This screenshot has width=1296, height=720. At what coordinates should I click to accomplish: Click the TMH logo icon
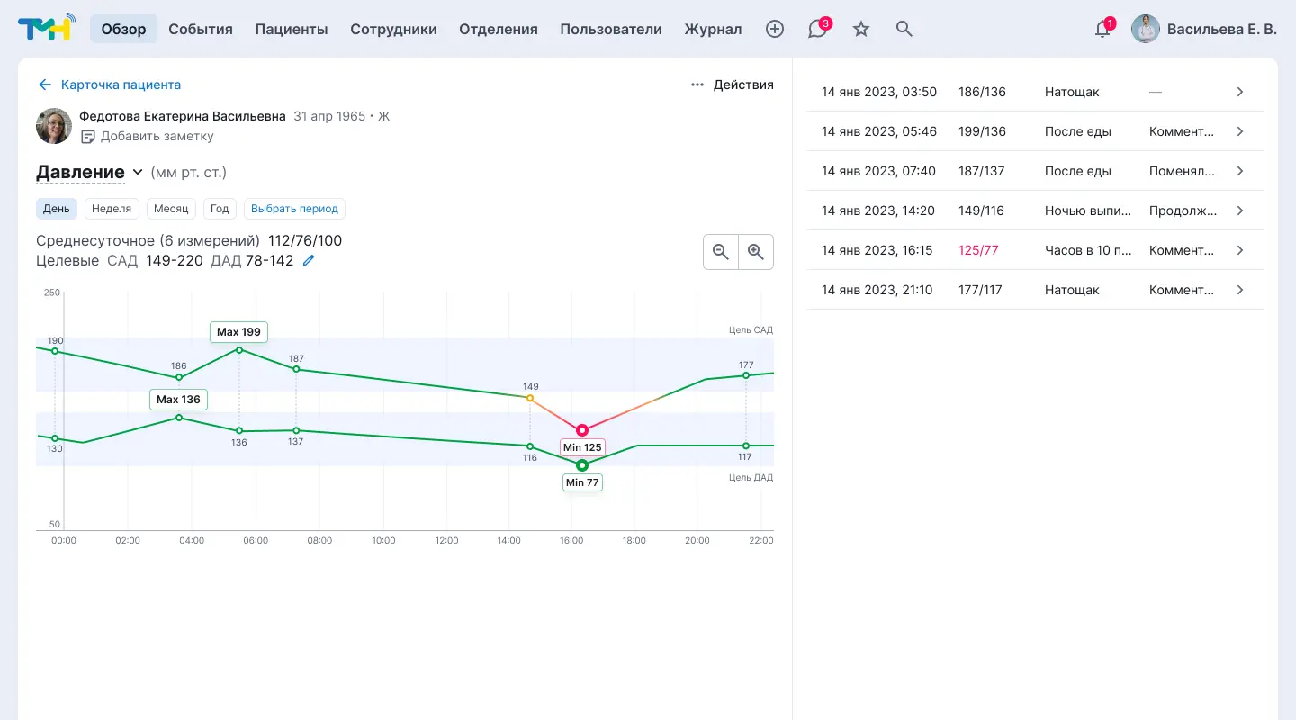click(47, 29)
